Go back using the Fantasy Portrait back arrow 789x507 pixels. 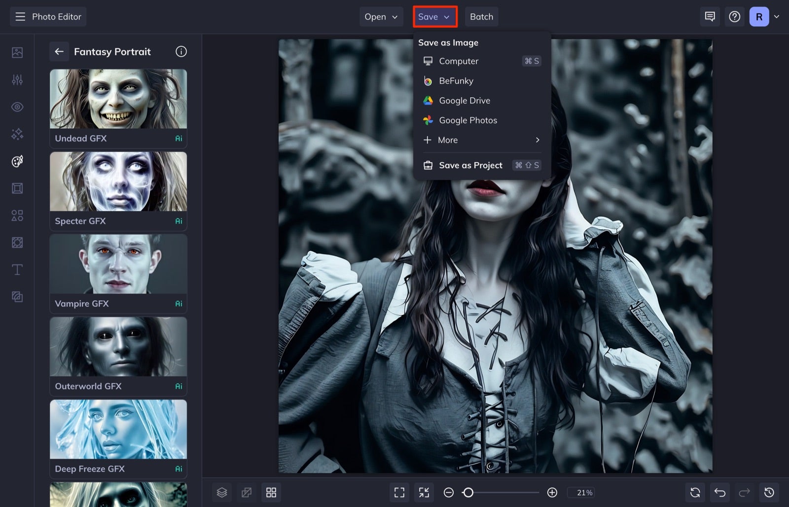click(59, 51)
